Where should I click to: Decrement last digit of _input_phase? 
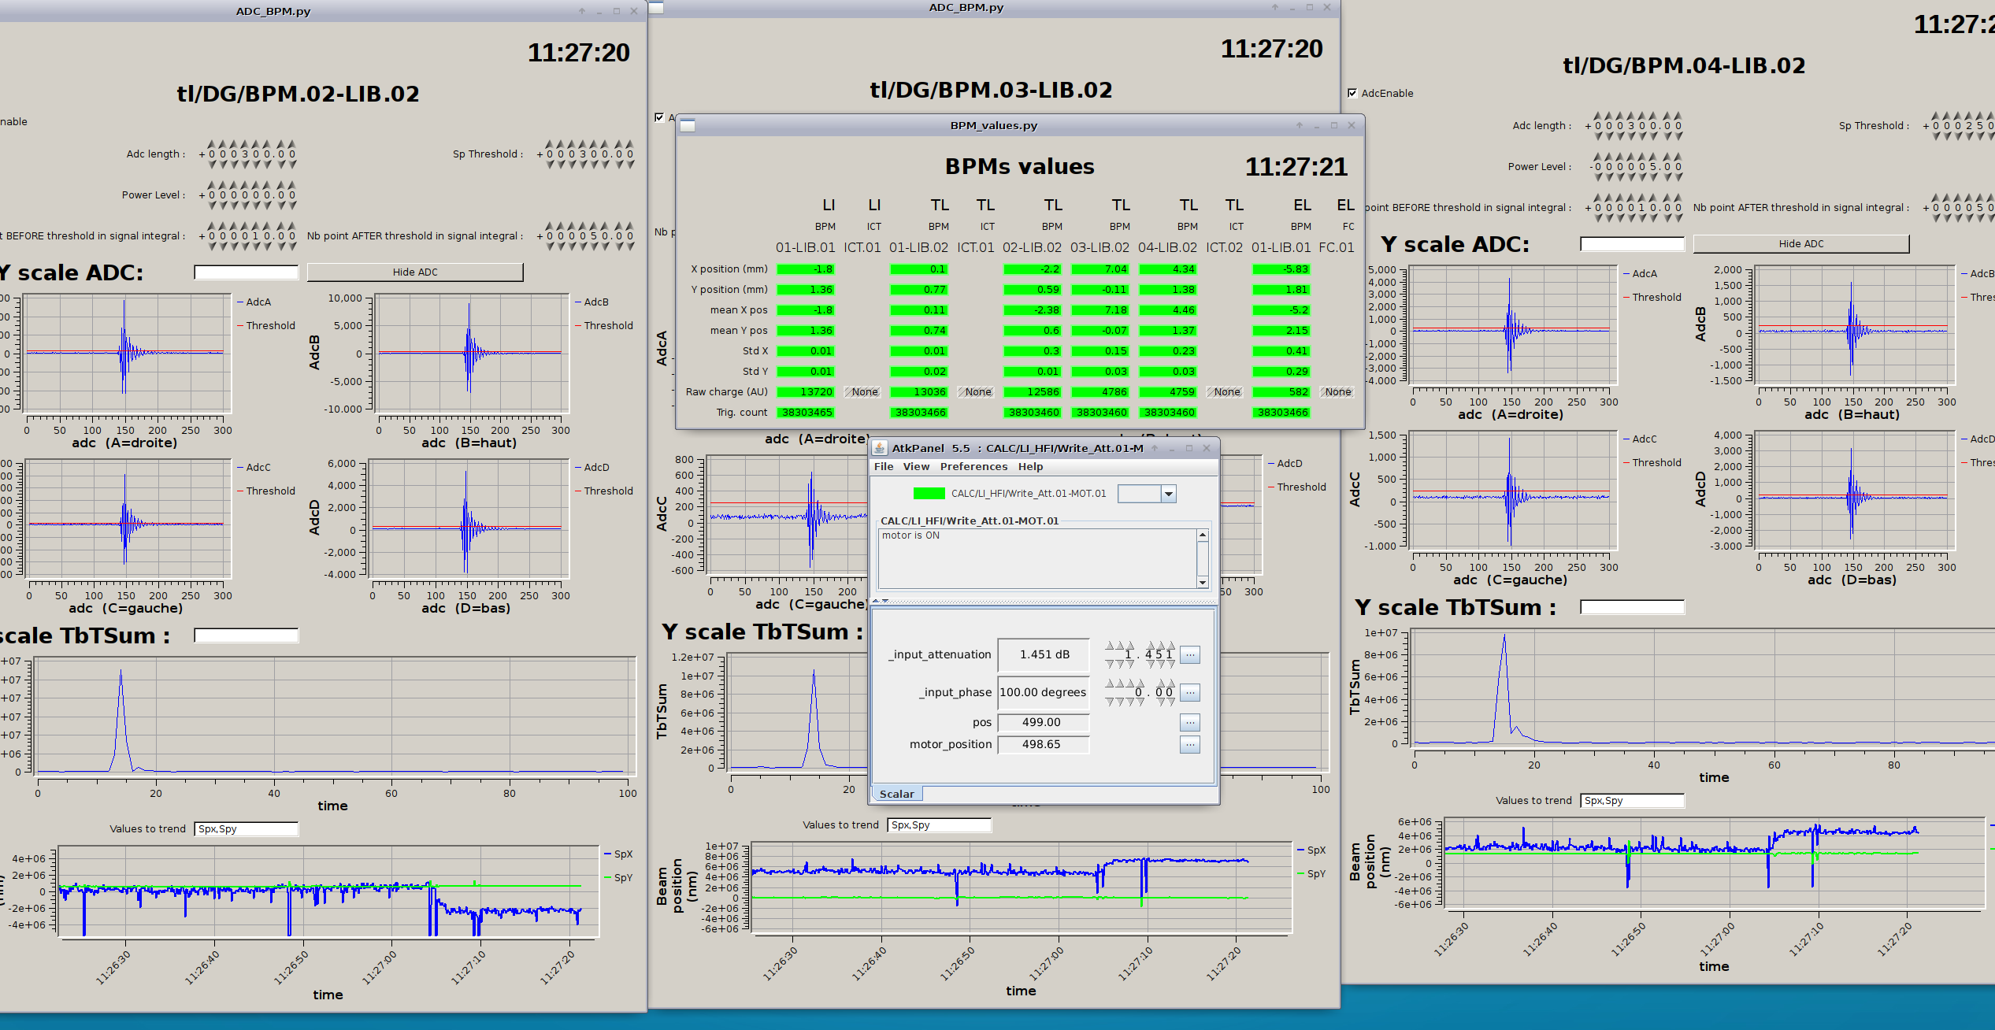[1171, 702]
